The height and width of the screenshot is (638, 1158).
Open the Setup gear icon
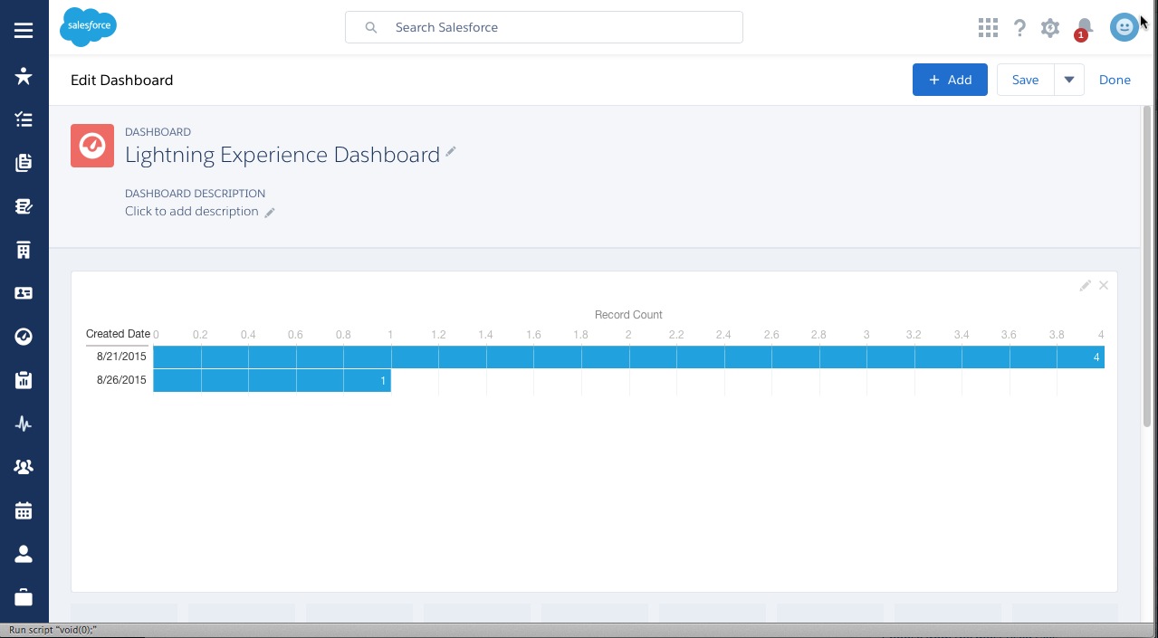tap(1050, 28)
